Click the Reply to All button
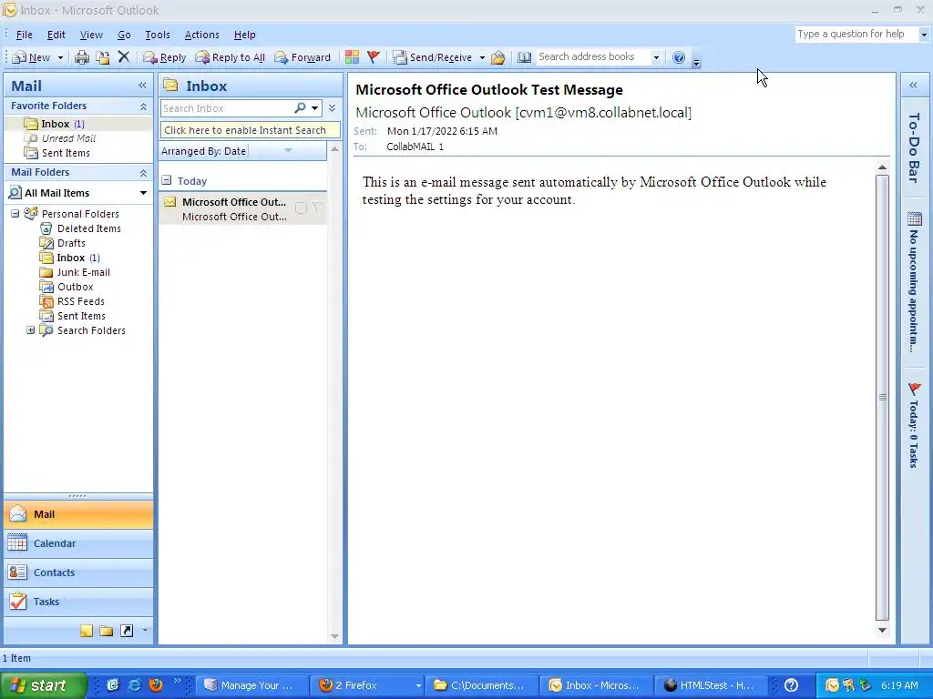The image size is (933, 699). point(231,57)
